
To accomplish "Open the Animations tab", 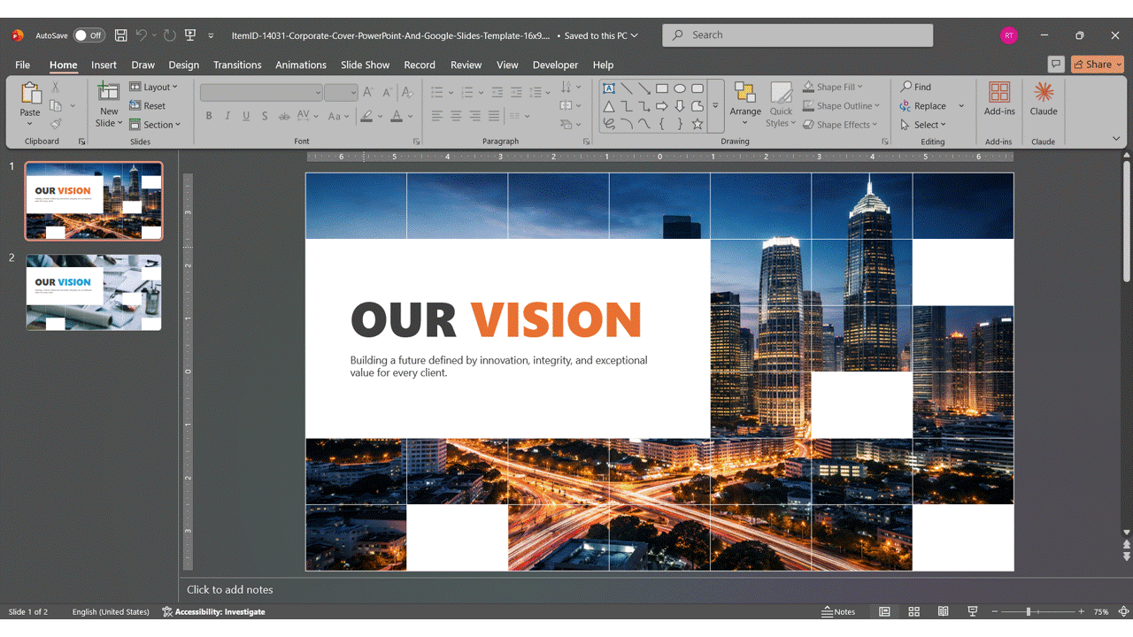I will [301, 65].
